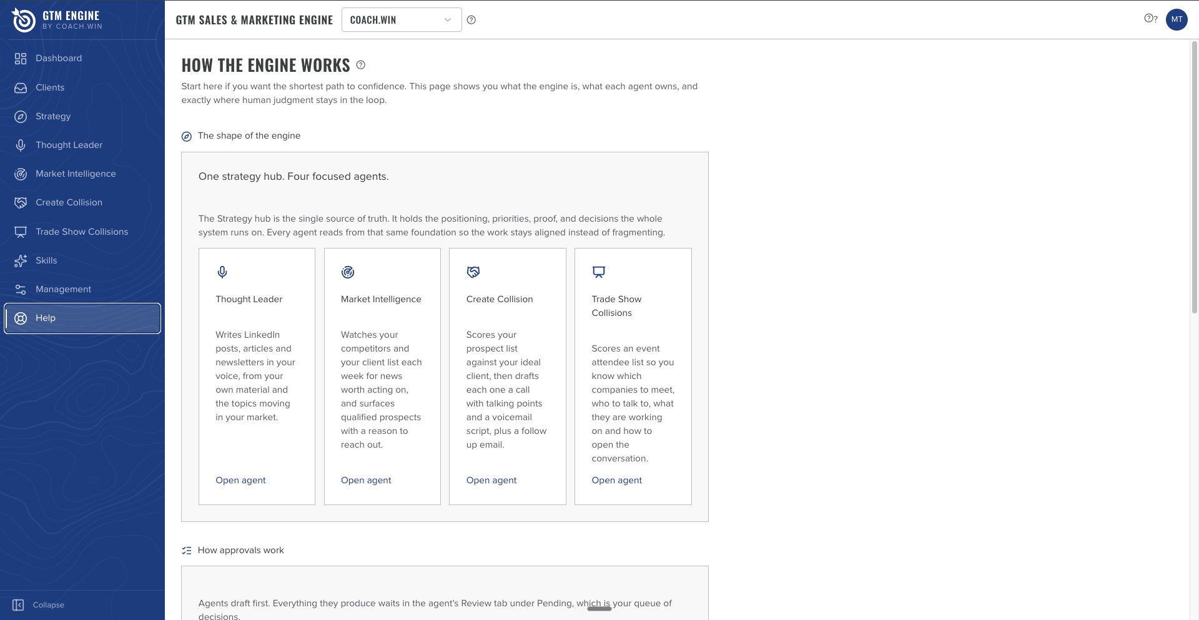Navigate to Strategy section

[82, 117]
